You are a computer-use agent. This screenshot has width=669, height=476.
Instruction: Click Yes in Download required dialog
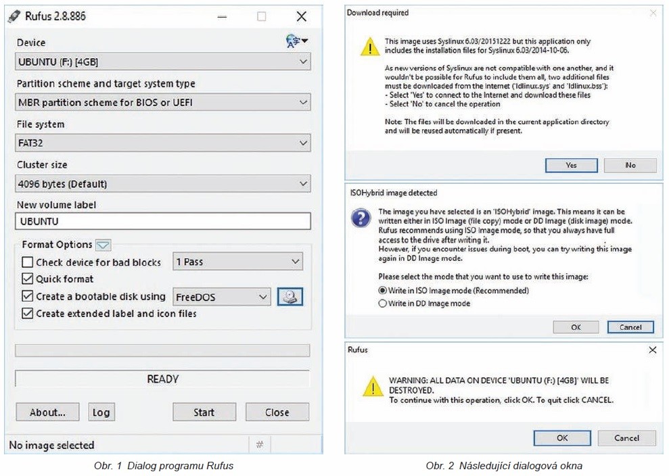tap(572, 165)
